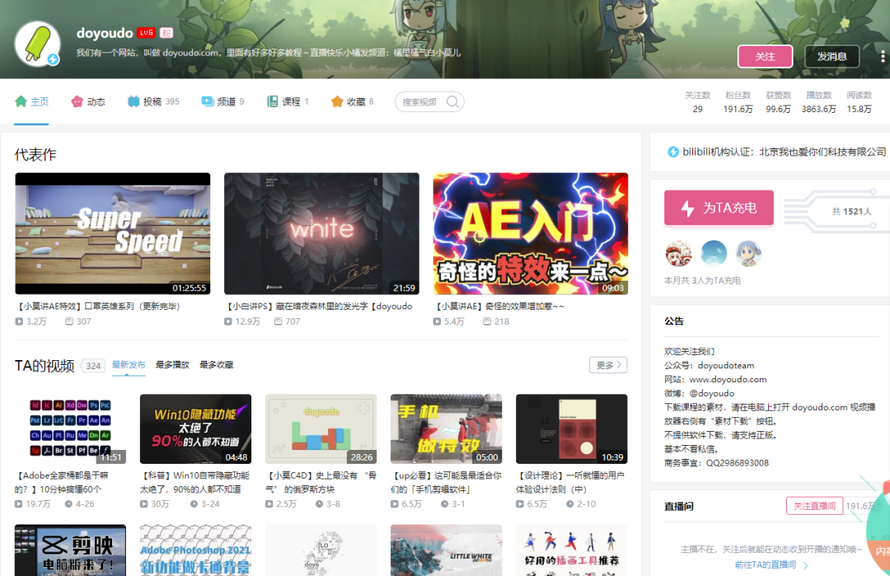
Task: Open the Tetris blocks C4D thumbnail
Action: (321, 429)
